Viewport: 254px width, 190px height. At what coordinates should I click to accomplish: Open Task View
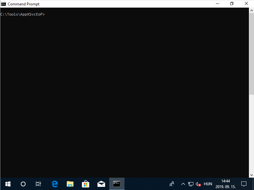click(x=38, y=184)
